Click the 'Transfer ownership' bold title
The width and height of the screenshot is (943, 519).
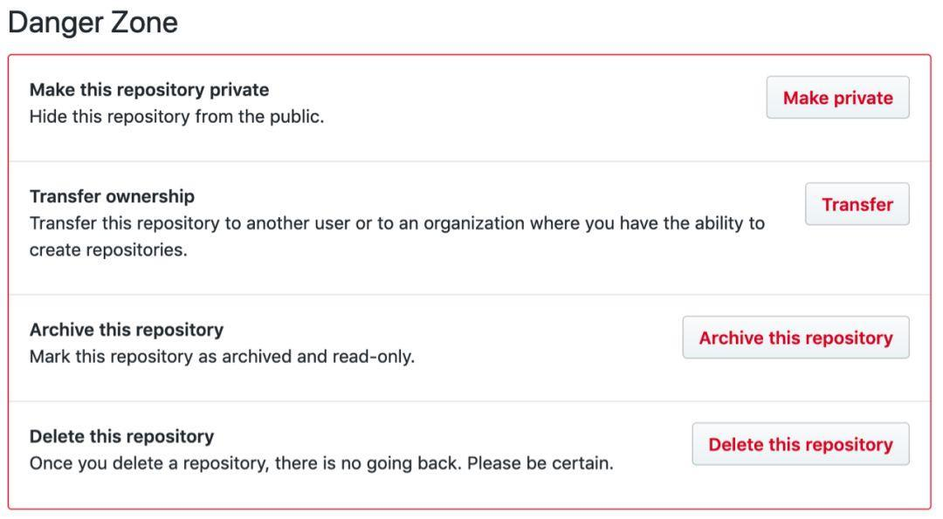click(x=112, y=196)
